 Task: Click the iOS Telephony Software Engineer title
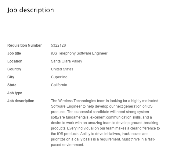pyautogui.click(x=79, y=53)
